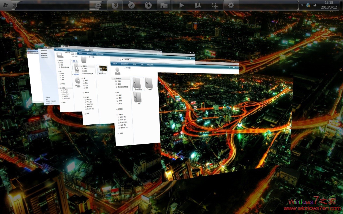This screenshot has height=214, width=343.
Task: Open 控制面板主页 link in control panel window
Action: (x=44, y=51)
